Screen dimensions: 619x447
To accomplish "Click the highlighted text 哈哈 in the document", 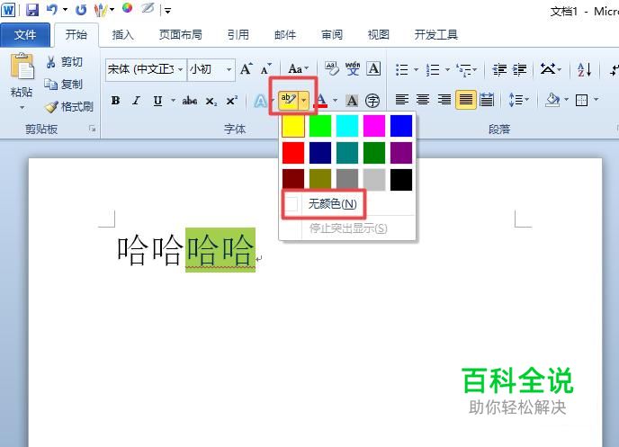I will (x=220, y=250).
